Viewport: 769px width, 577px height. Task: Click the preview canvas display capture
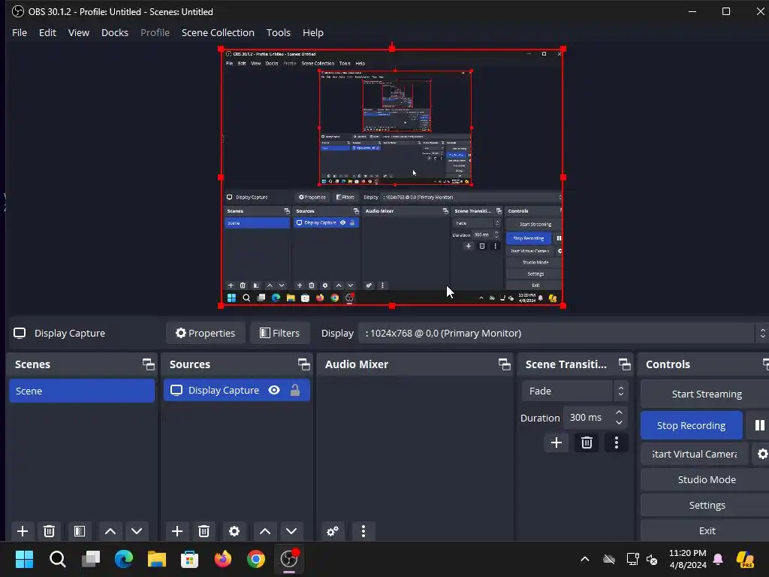tap(391, 177)
